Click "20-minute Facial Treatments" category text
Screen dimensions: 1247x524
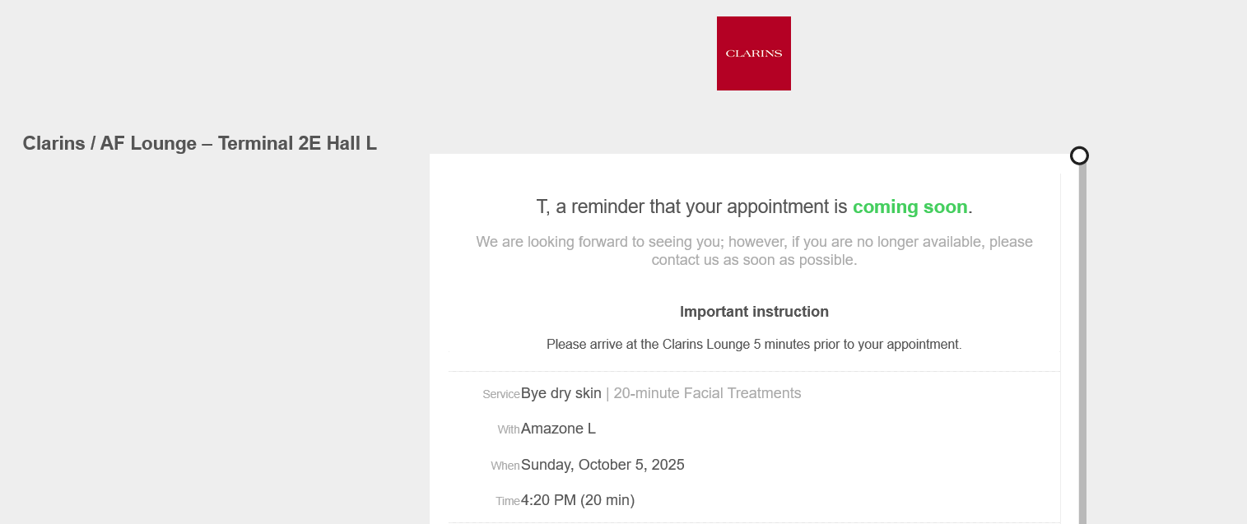point(707,393)
